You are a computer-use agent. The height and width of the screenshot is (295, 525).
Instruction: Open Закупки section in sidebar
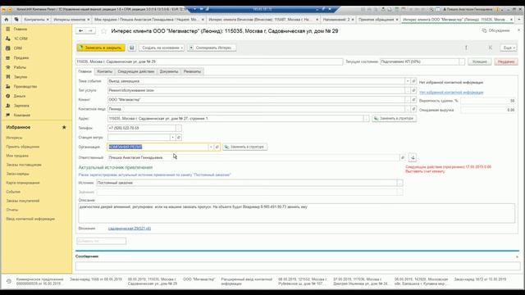(x=21, y=77)
